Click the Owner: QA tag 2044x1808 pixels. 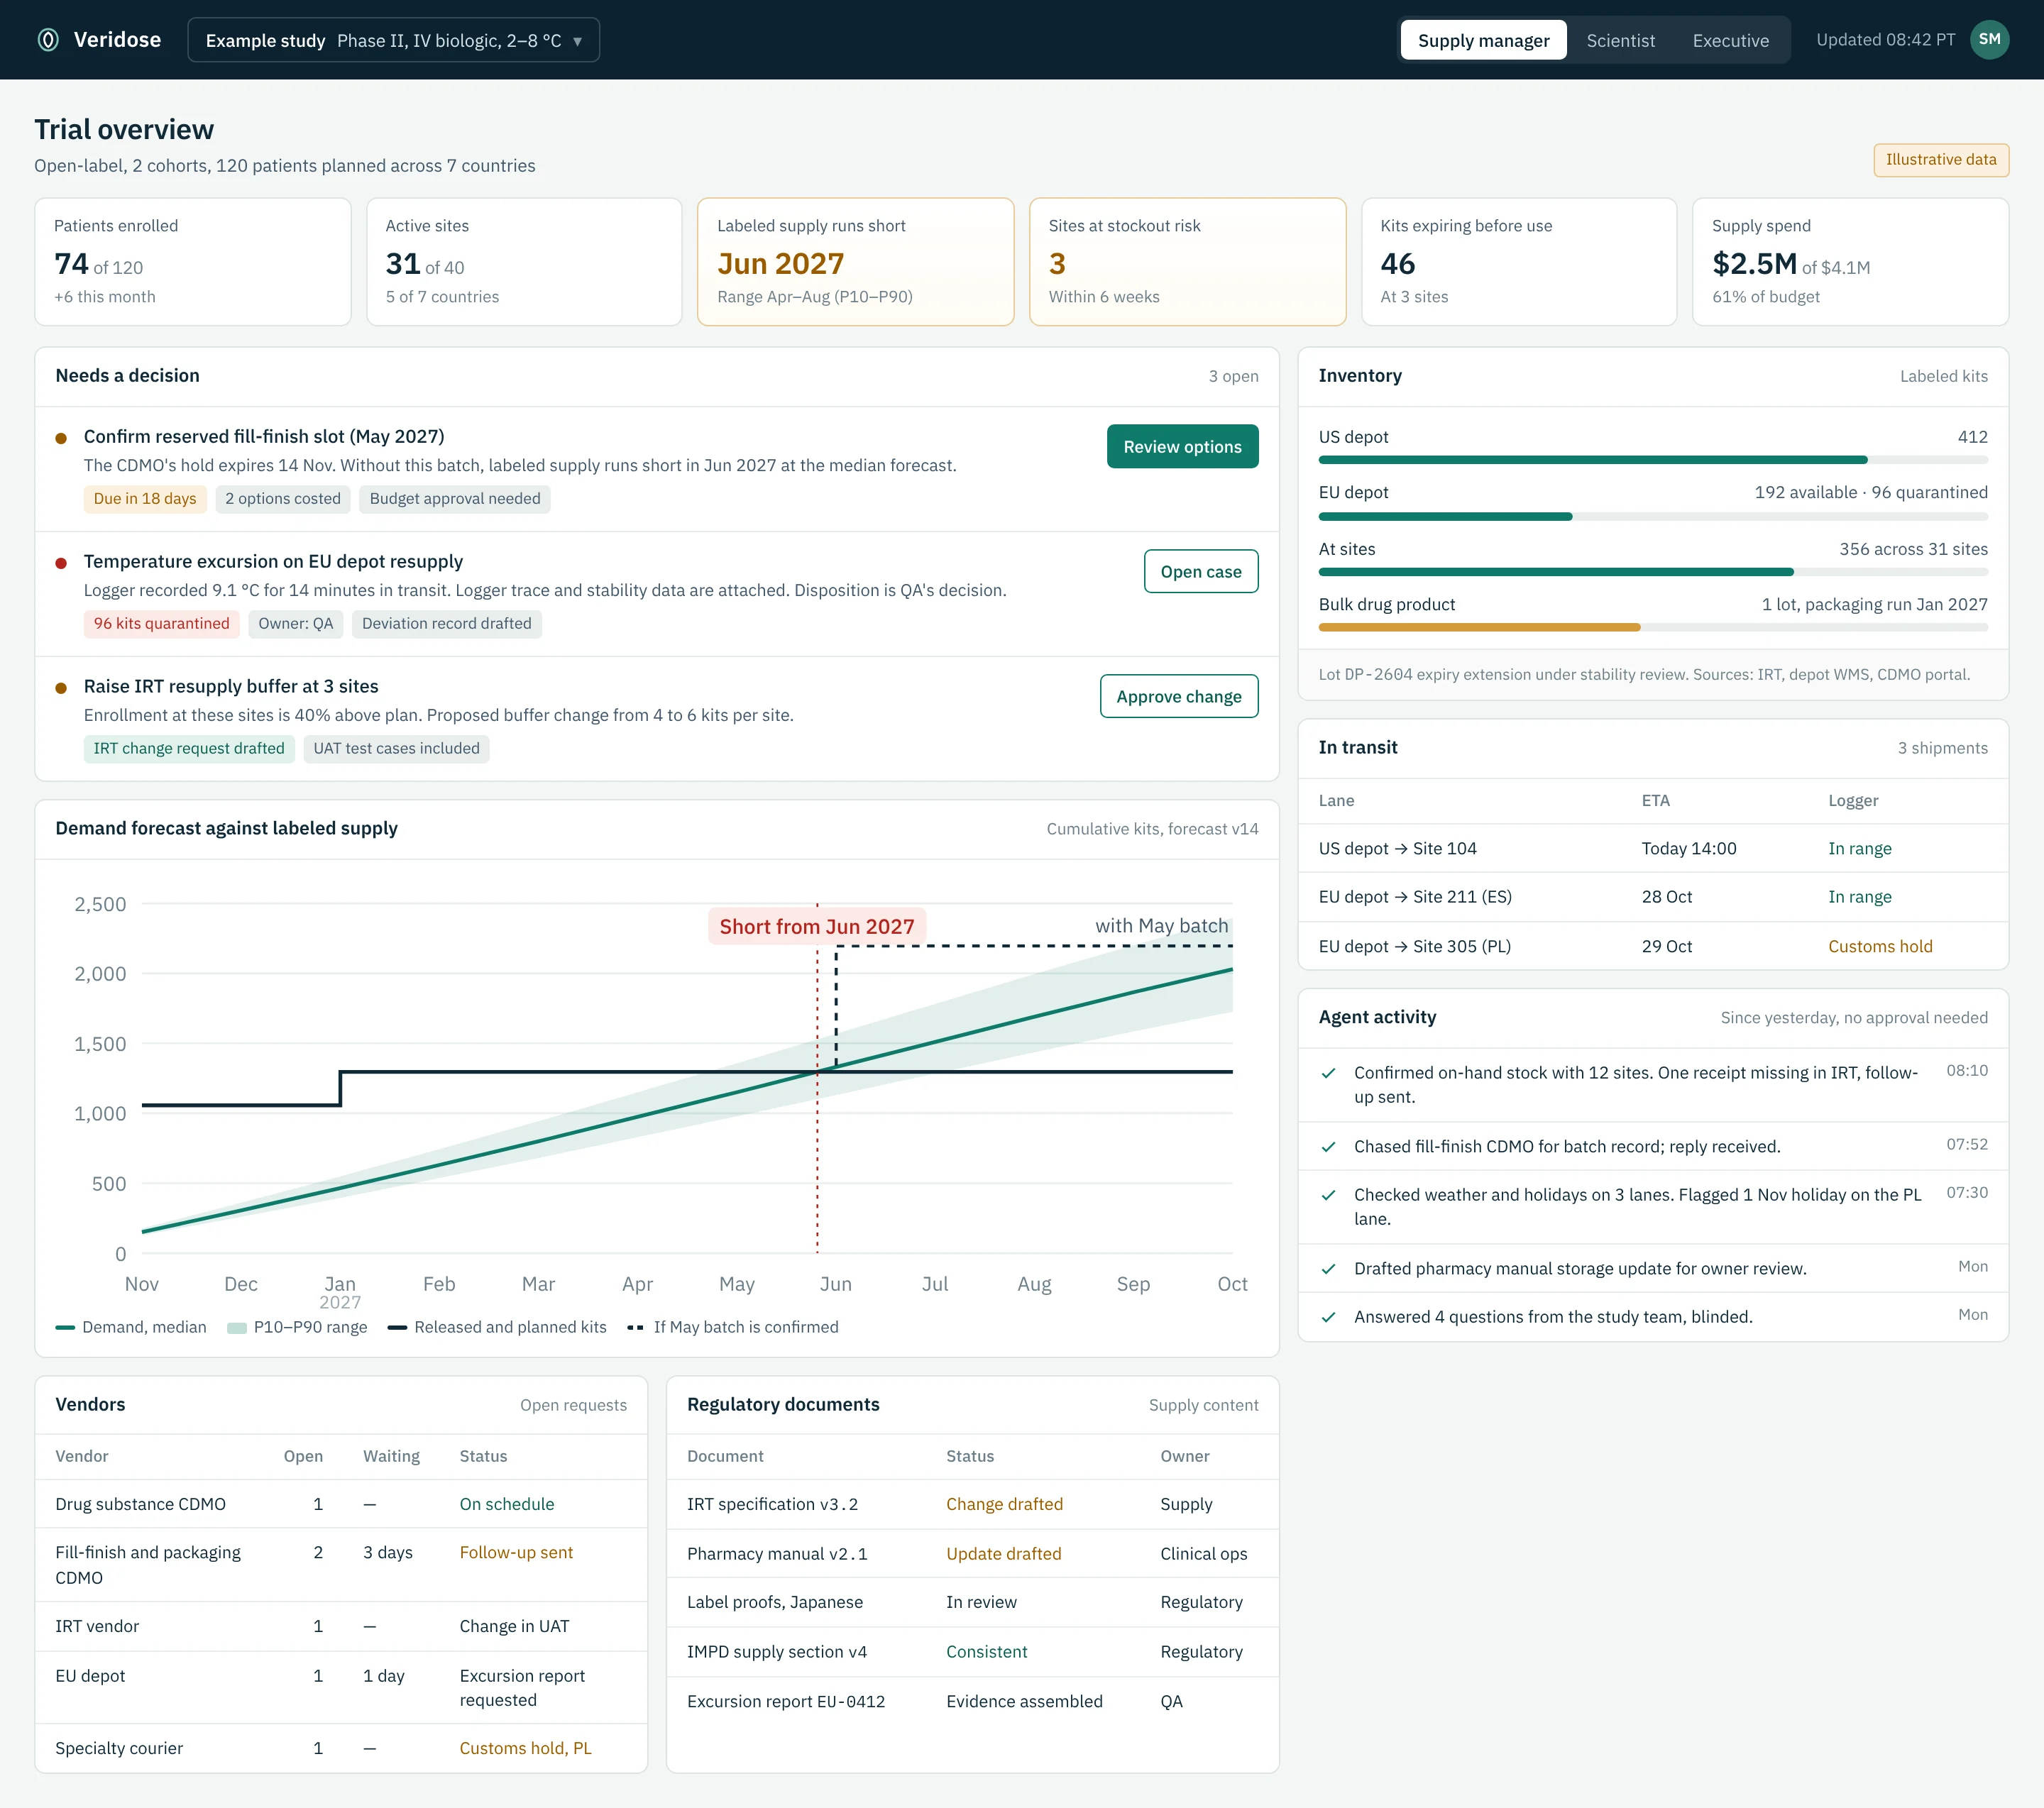[296, 623]
